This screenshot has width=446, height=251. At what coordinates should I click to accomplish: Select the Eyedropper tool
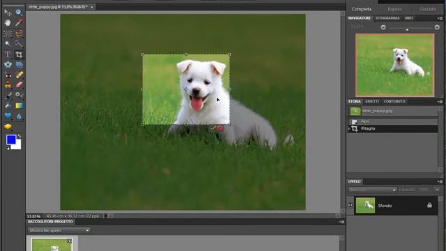click(x=19, y=22)
